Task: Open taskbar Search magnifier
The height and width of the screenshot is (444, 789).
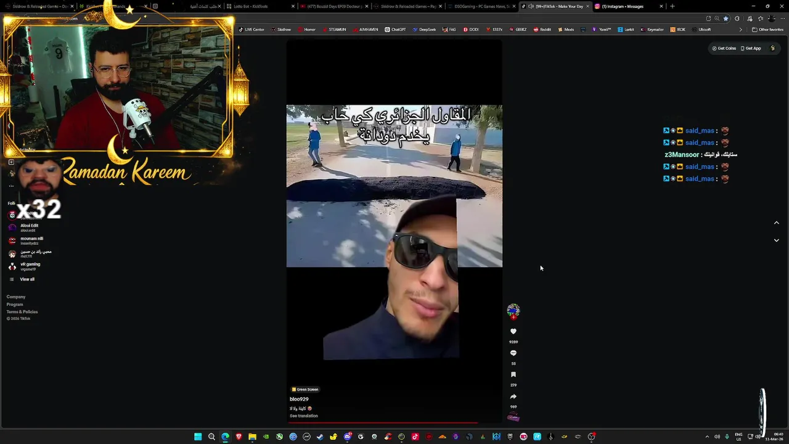Action: coord(211,437)
